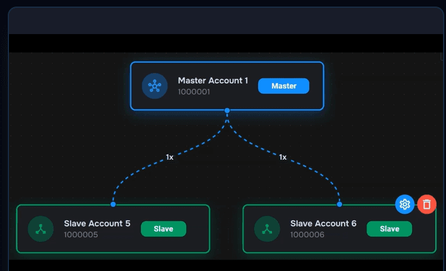Select the Slave Account 6 top connection handle

pyautogui.click(x=340, y=205)
